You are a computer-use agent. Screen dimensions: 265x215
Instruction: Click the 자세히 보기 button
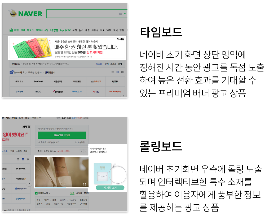[x=110, y=188]
